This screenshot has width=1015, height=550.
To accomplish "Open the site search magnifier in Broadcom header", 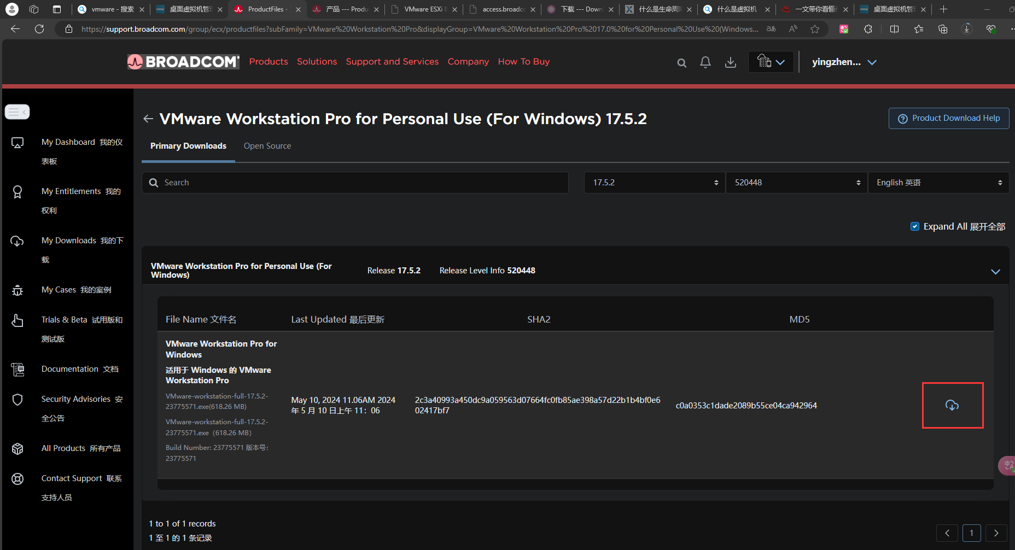I will [x=681, y=63].
